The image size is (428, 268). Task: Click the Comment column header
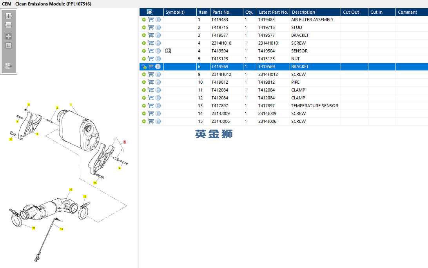412,12
